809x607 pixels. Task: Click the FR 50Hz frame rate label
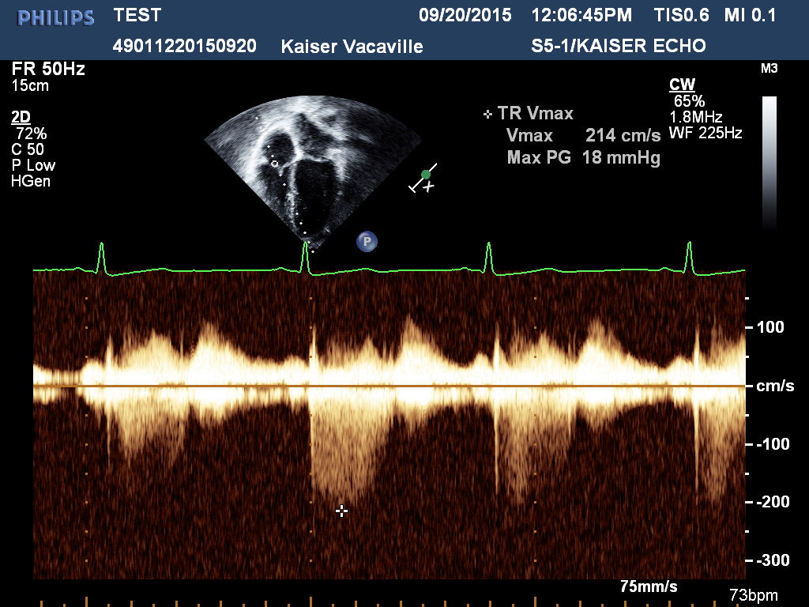tap(48, 69)
